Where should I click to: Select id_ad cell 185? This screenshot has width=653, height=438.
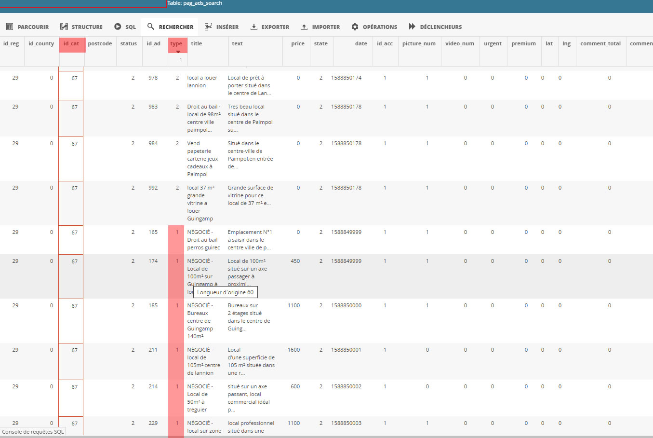click(x=153, y=305)
